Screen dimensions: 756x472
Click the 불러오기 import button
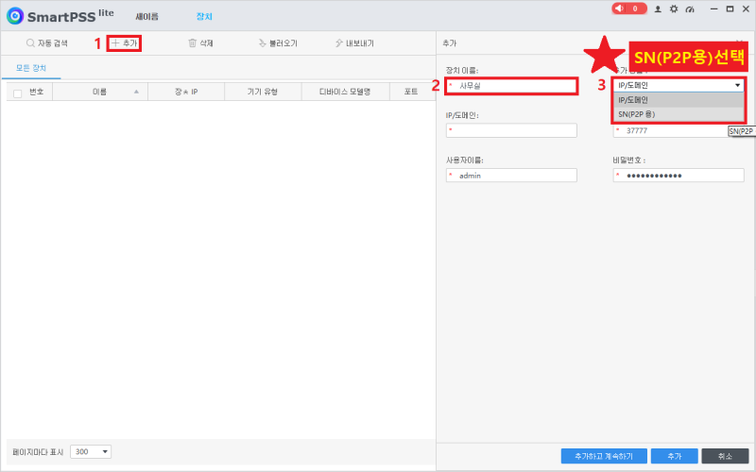coord(278,43)
